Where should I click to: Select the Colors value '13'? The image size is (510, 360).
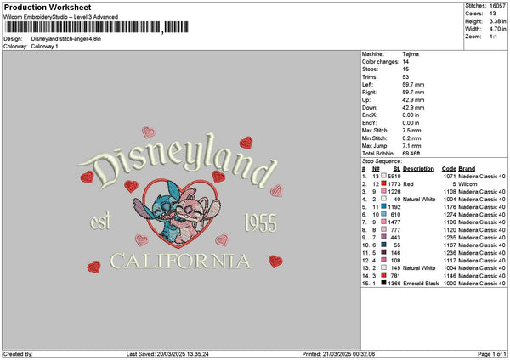click(x=493, y=14)
